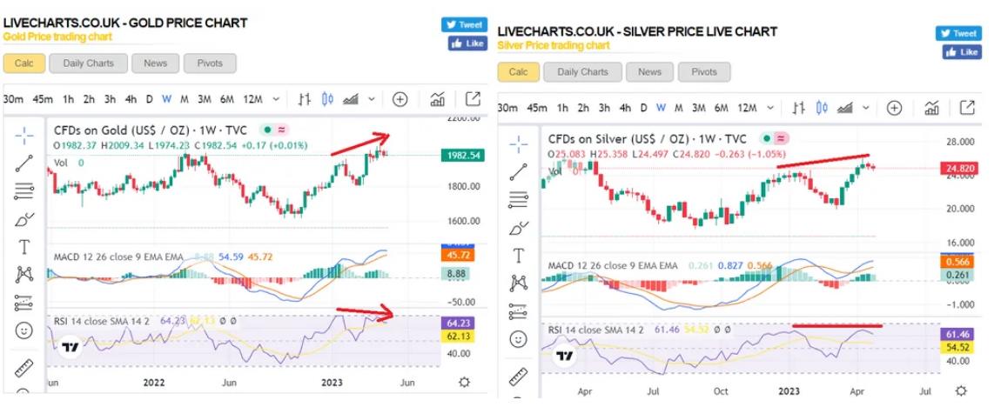Viewport: 994px width, 420px height.
Task: Choose candles chart style in gold toolbar
Action: tap(328, 99)
